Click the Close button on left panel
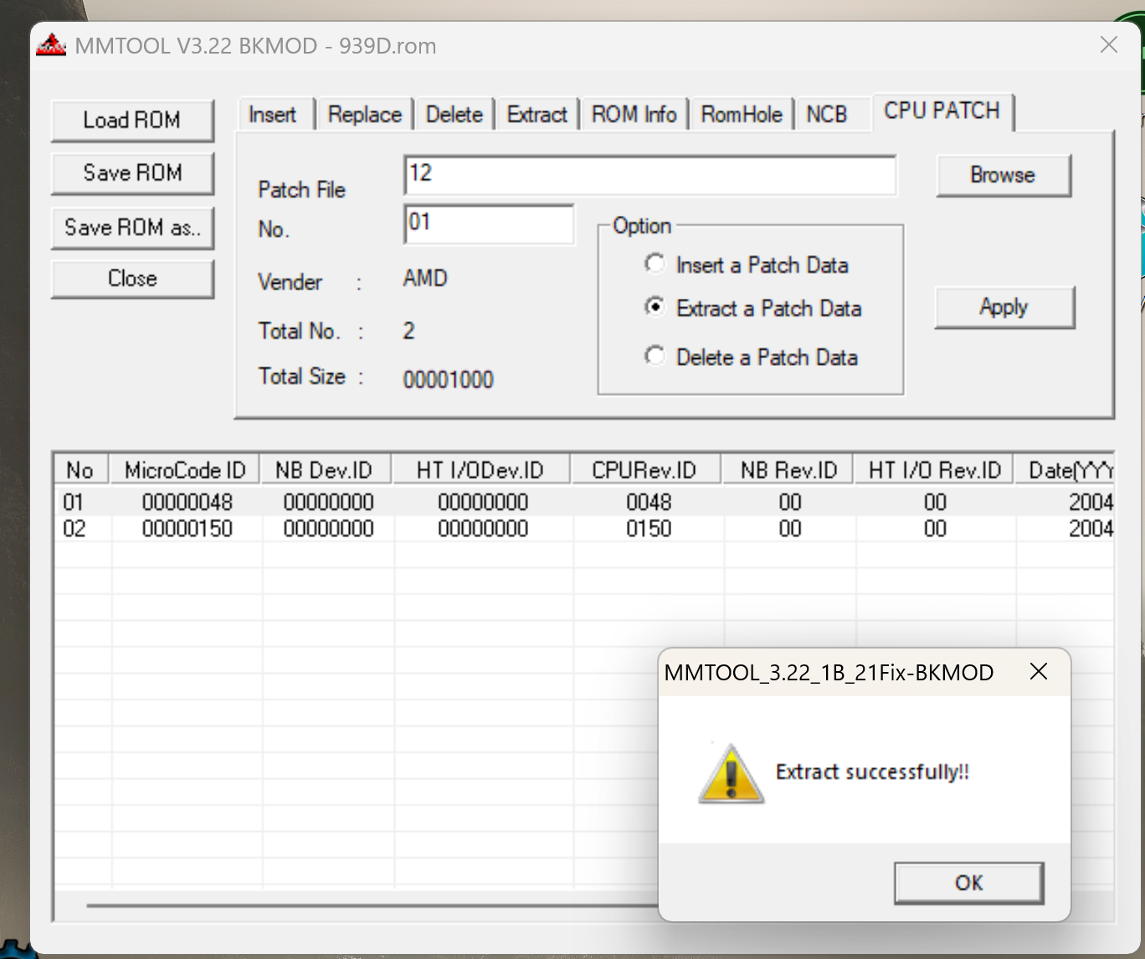This screenshot has width=1145, height=959. 132,279
